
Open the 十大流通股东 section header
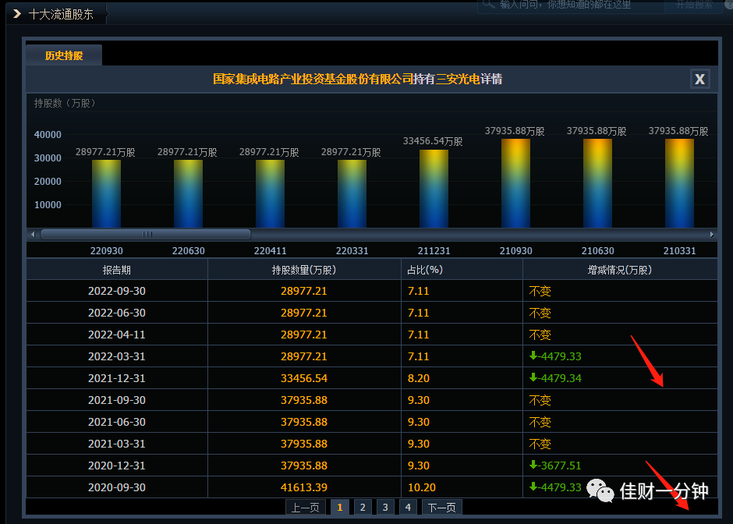pos(61,14)
